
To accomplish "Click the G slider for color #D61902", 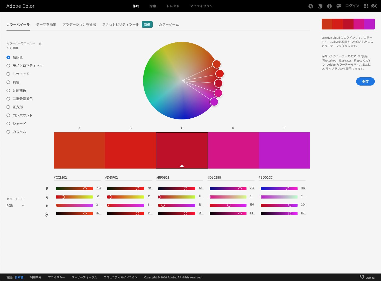I will [126, 197].
